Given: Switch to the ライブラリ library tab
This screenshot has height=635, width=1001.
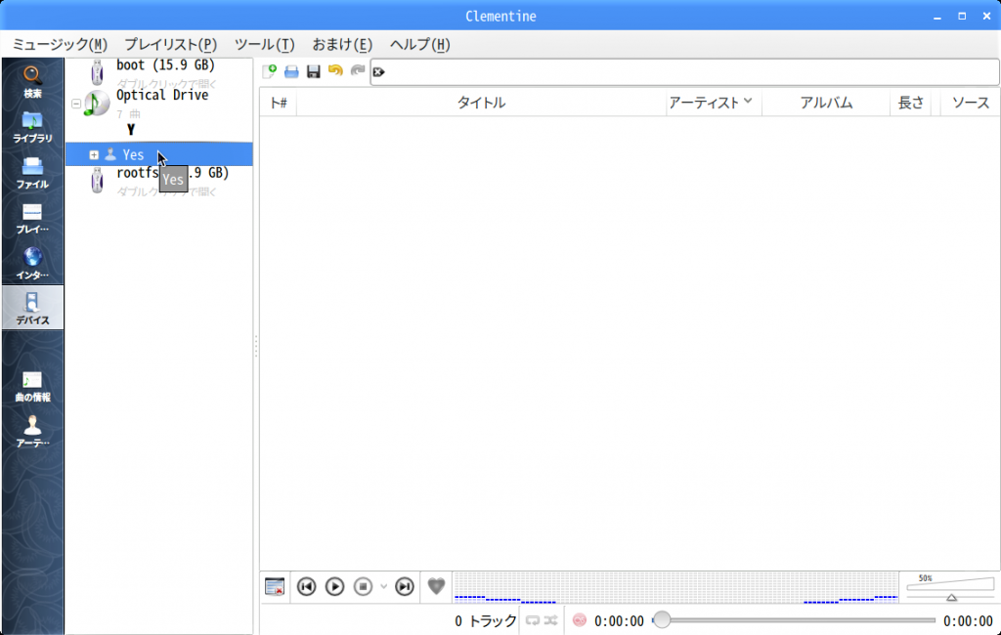Looking at the screenshot, I should point(32,126).
